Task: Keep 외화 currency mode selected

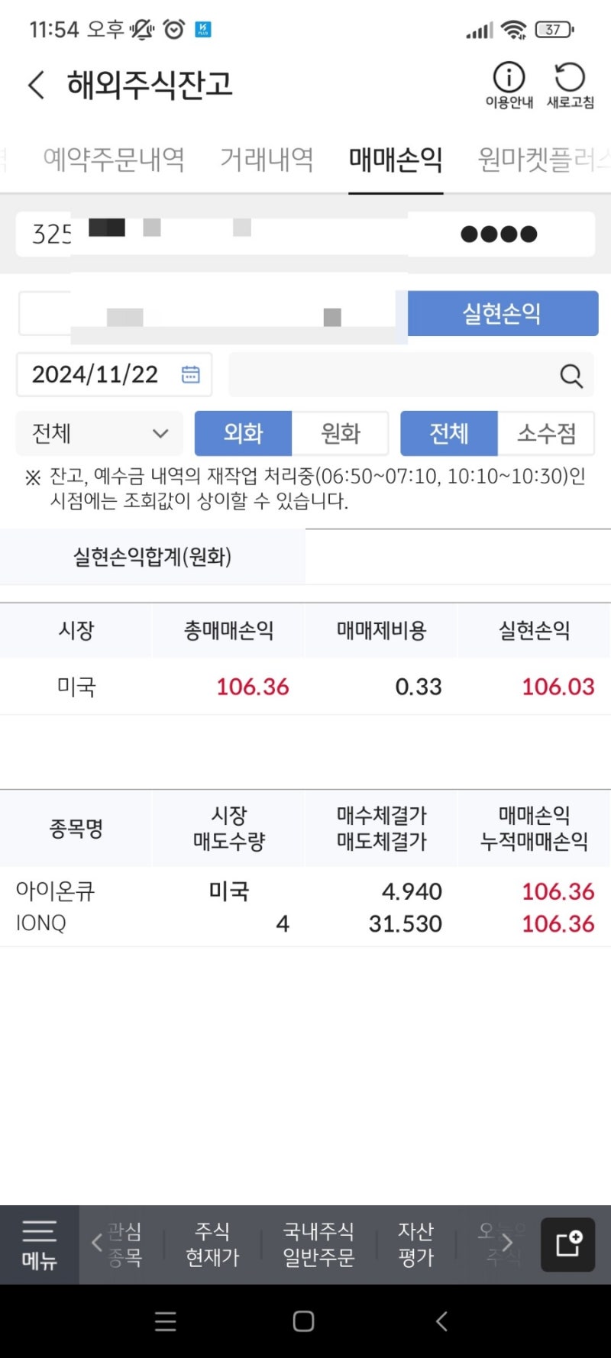Action: [x=243, y=433]
